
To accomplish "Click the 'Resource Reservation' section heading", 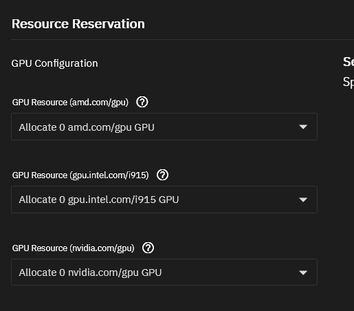I will (x=78, y=24).
